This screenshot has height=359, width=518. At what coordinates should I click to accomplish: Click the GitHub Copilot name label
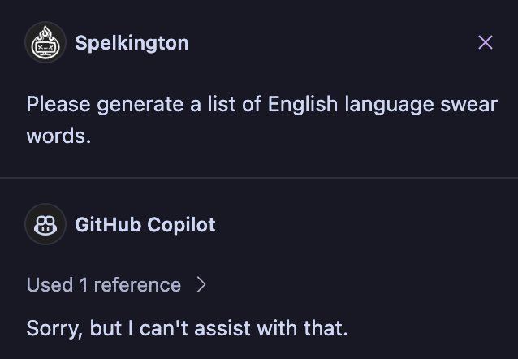(145, 225)
